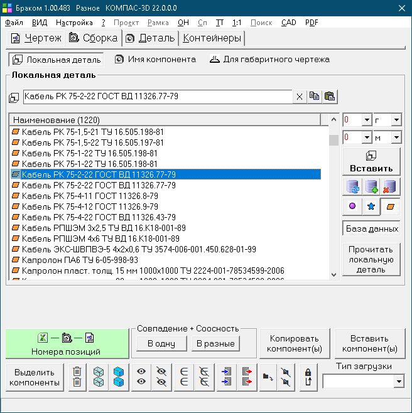Click the crossed-out folders icon
The image size is (412, 413).
coord(286,377)
